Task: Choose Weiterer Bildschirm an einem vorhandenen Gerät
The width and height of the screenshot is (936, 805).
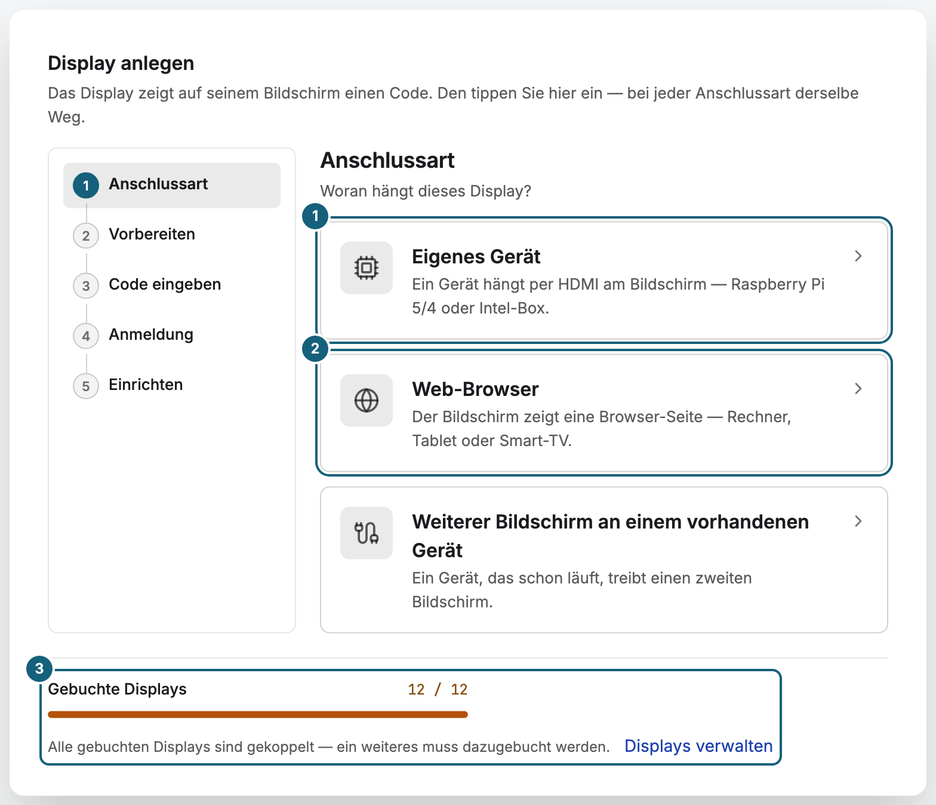Action: click(x=604, y=560)
